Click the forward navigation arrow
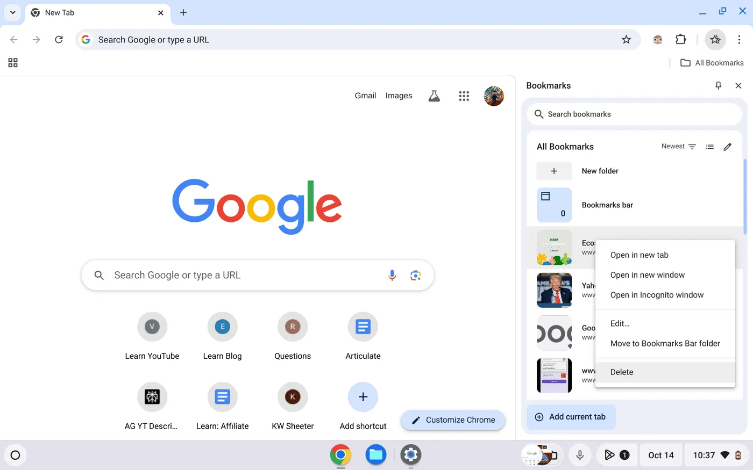Image resolution: width=753 pixels, height=470 pixels. (36, 39)
